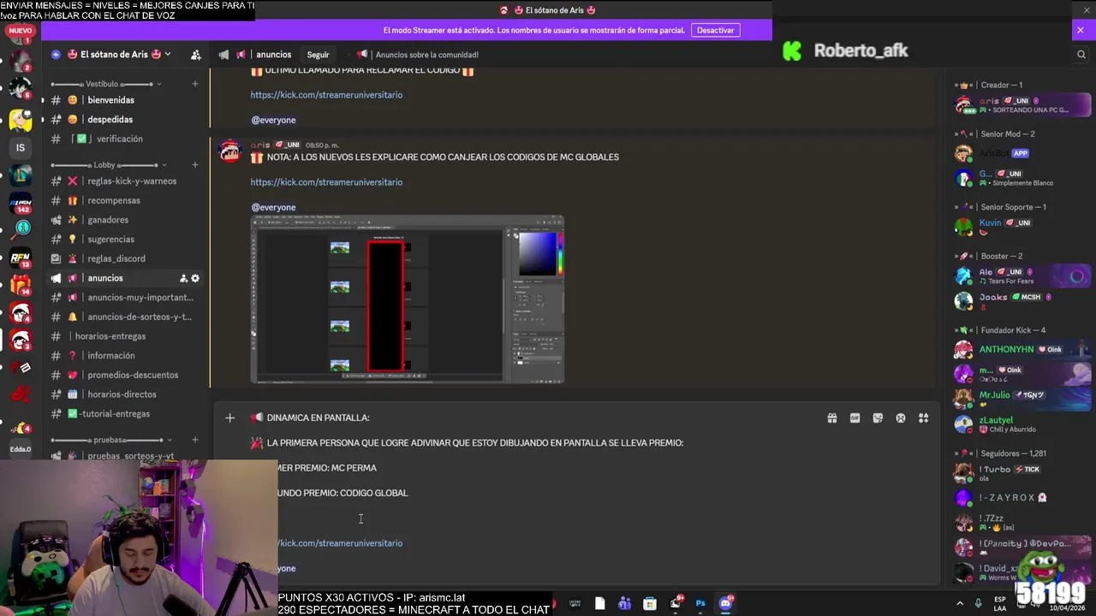The image size is (1096, 616).
Task: Collapse the Lobby category
Action: point(108,164)
